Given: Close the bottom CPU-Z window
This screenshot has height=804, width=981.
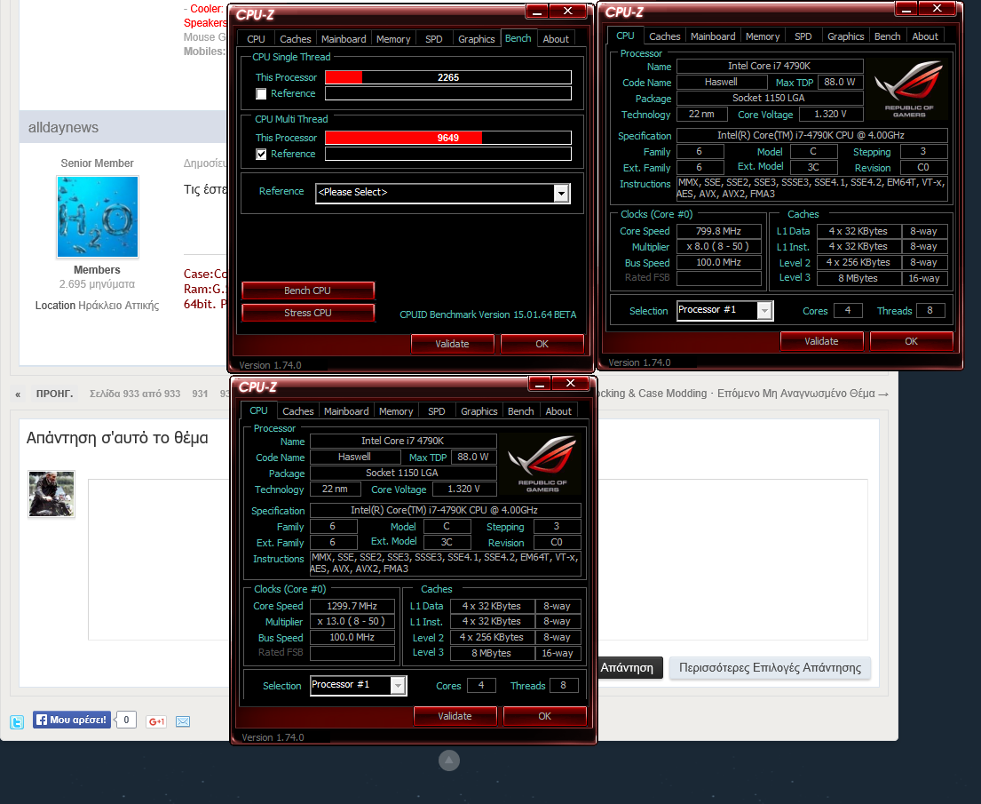Looking at the screenshot, I should [x=571, y=383].
